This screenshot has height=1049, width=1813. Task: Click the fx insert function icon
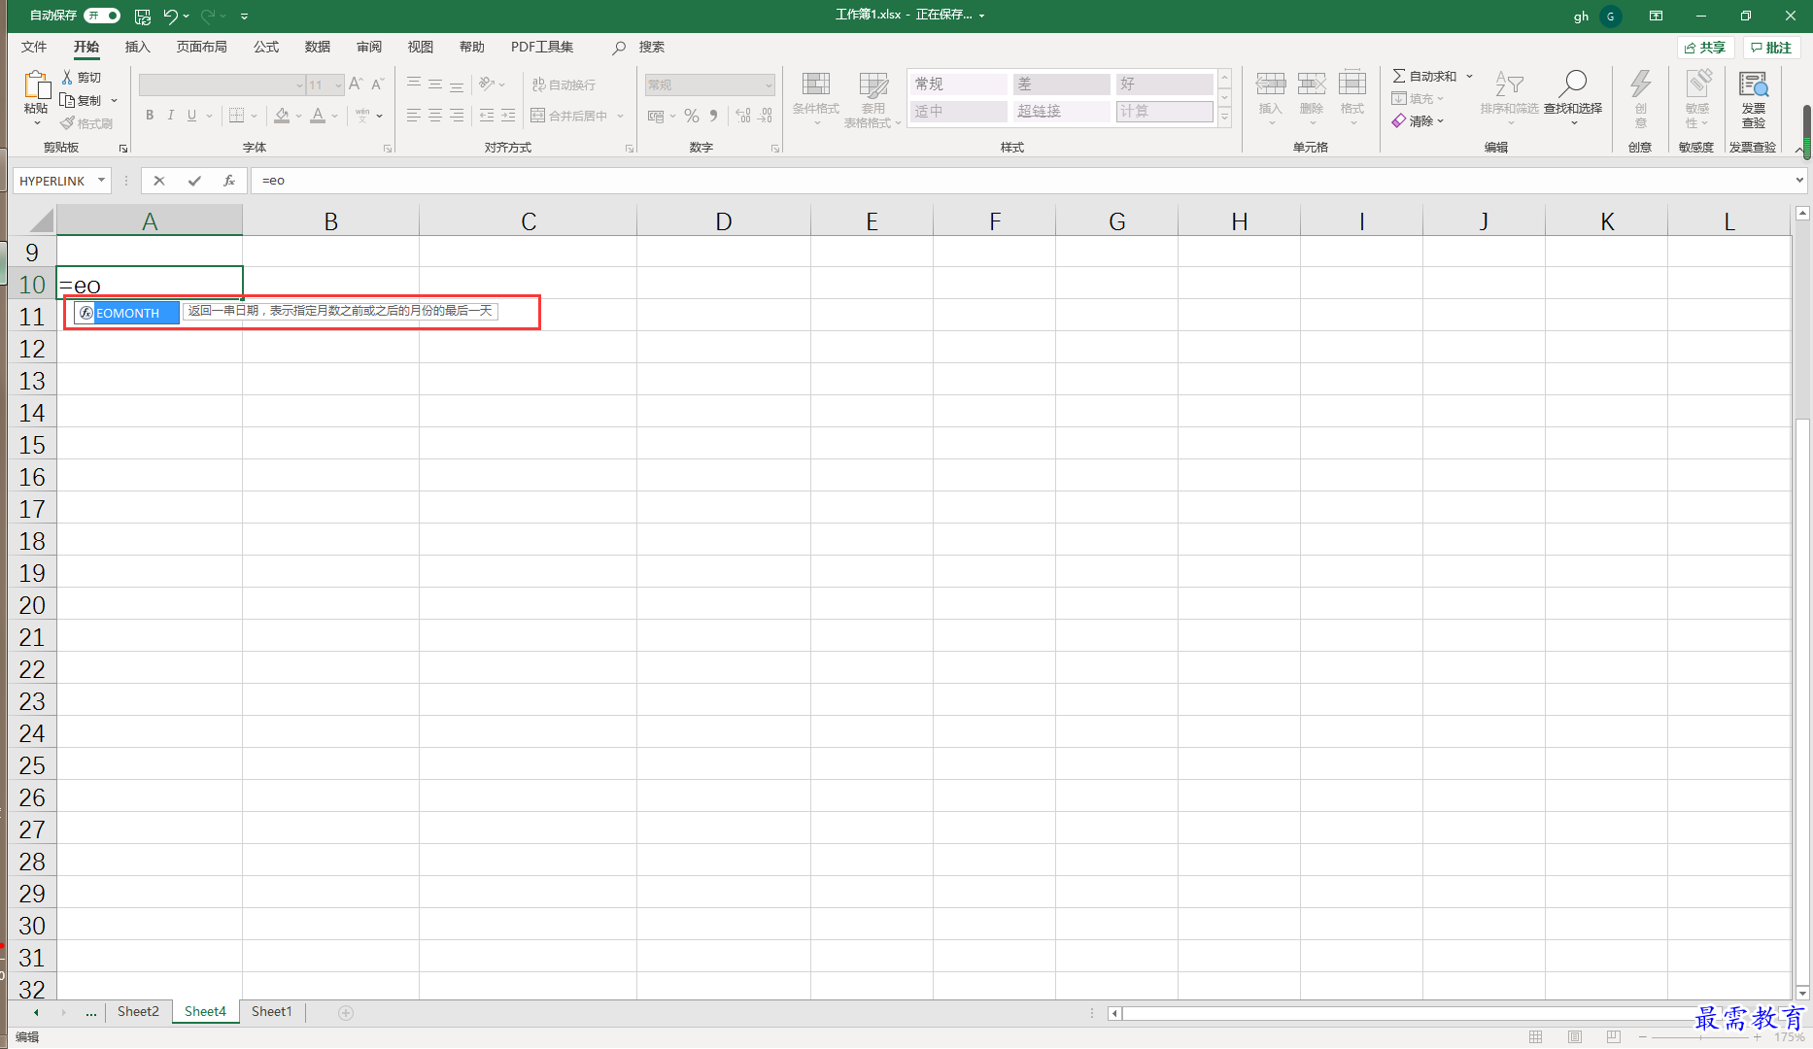pos(229,181)
